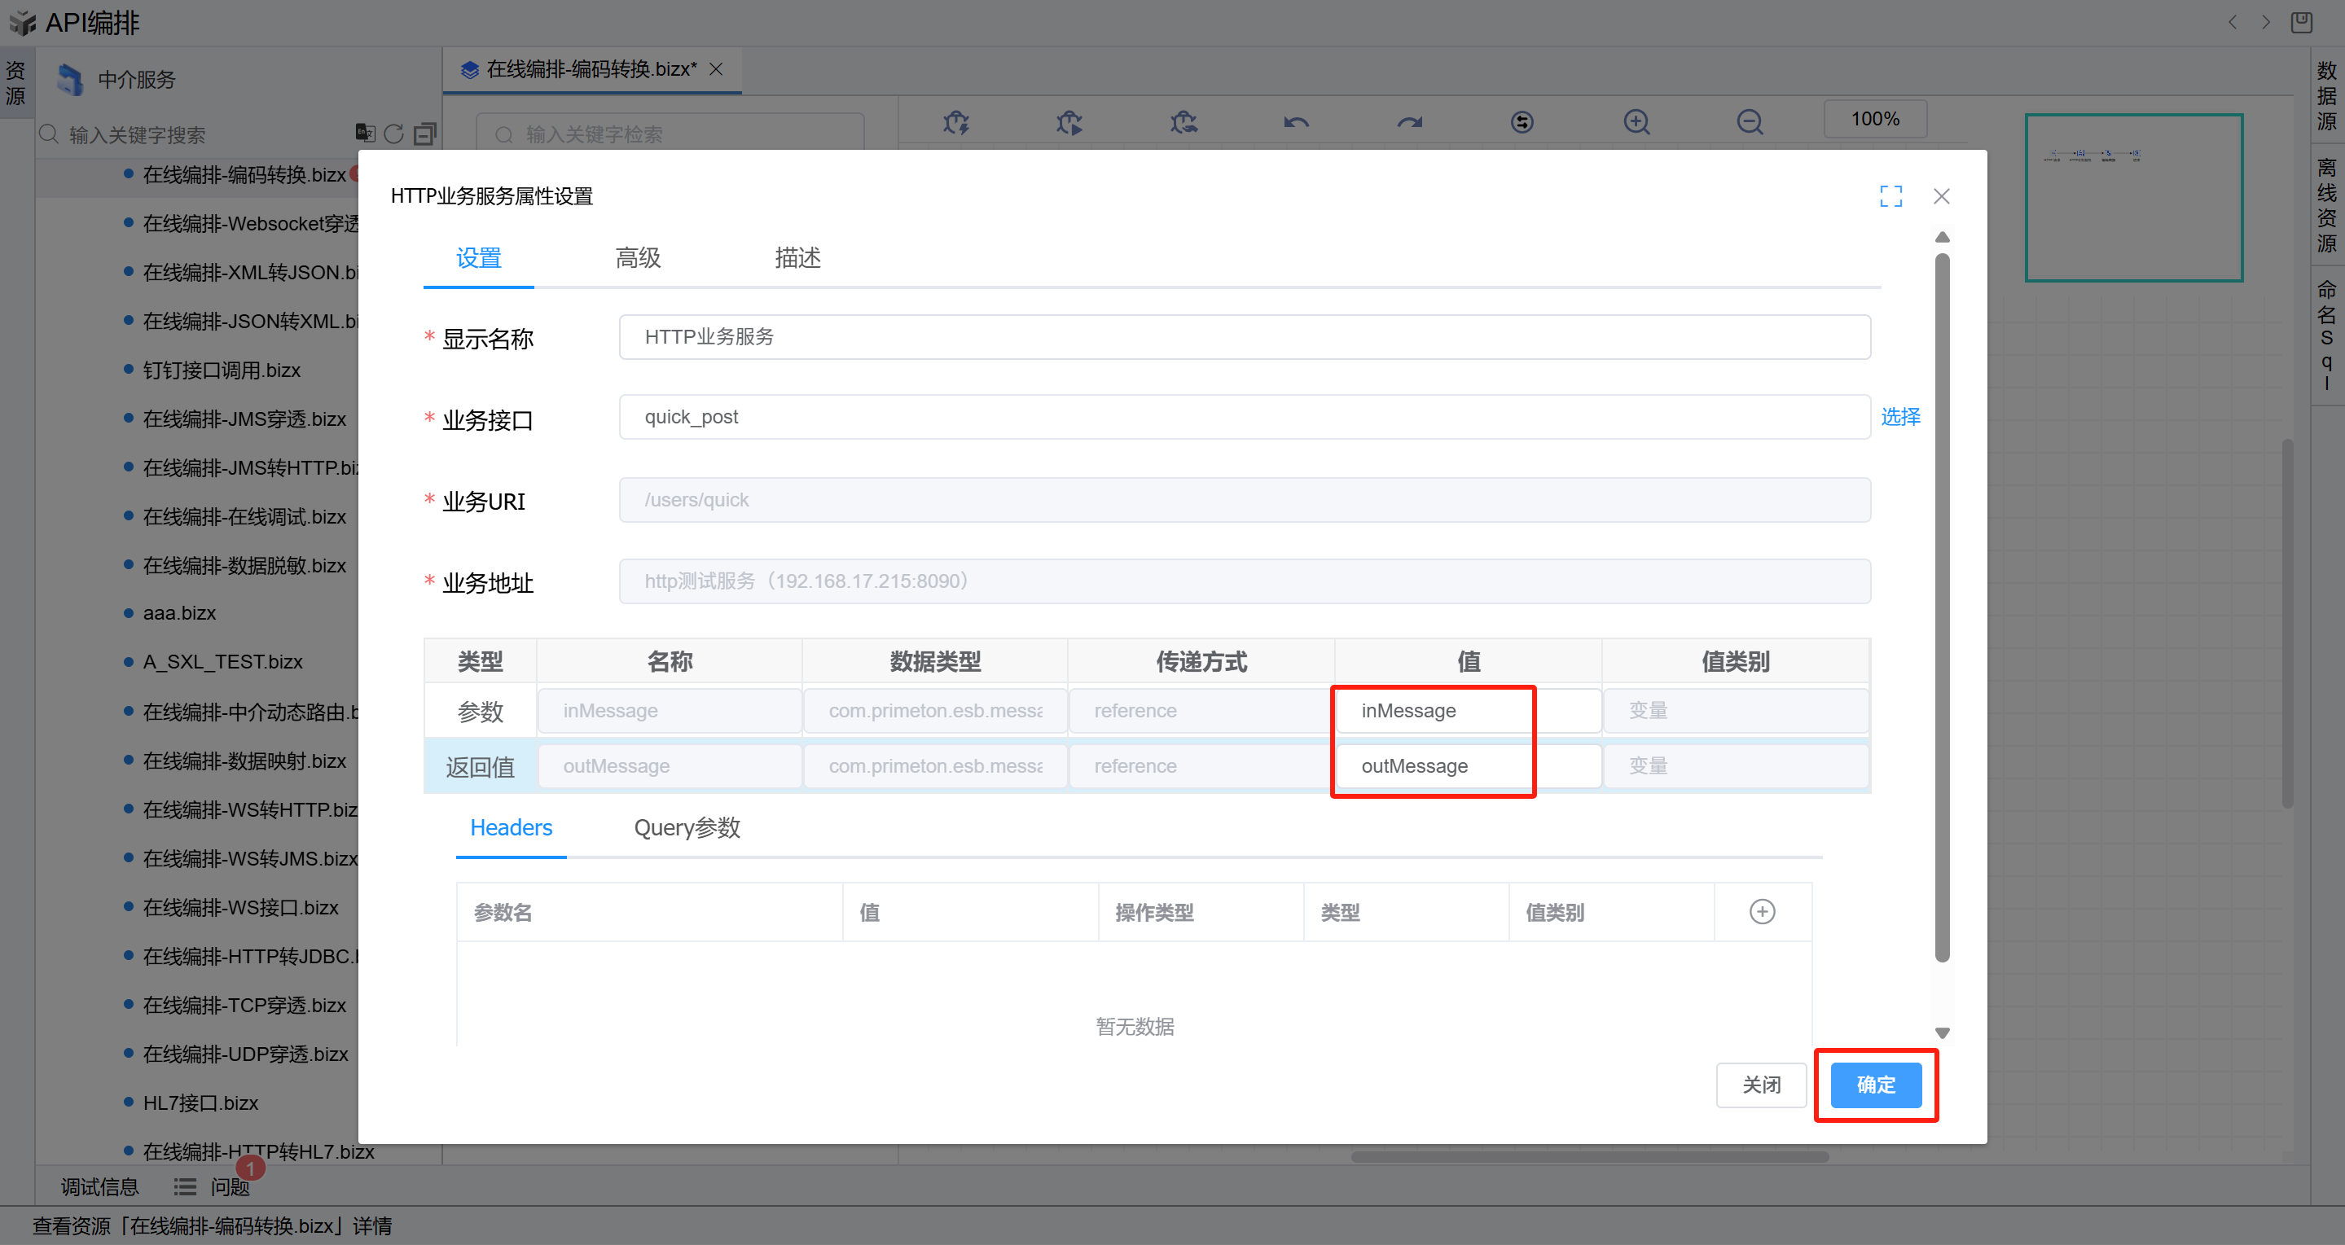Click the zoom in magnifier icon
The height and width of the screenshot is (1245, 2345).
point(1636,122)
